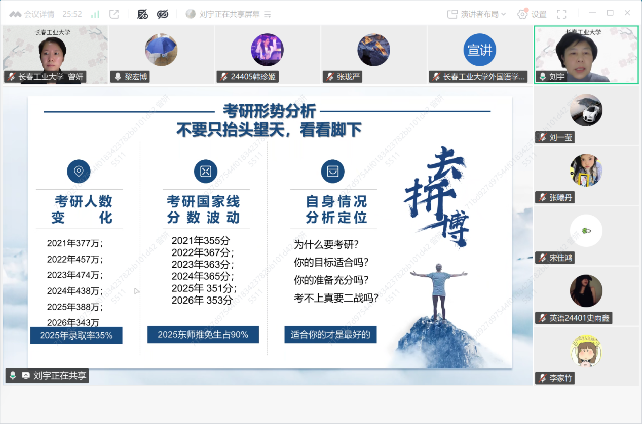The width and height of the screenshot is (642, 424).
Task: Open the 演讲者布局 layout dropdown
Action: coord(476,14)
